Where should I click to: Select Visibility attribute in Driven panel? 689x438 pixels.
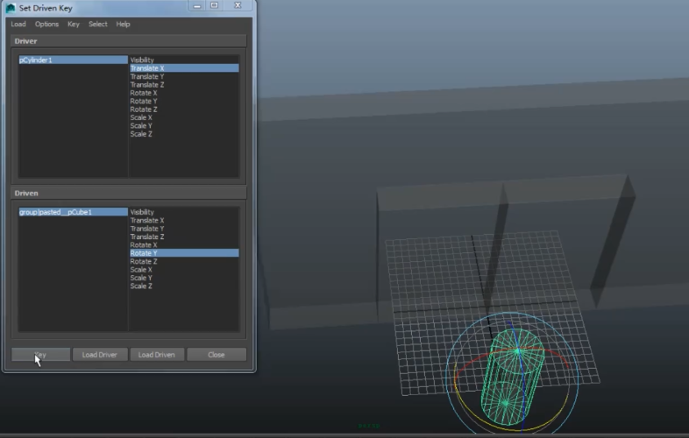184,212
